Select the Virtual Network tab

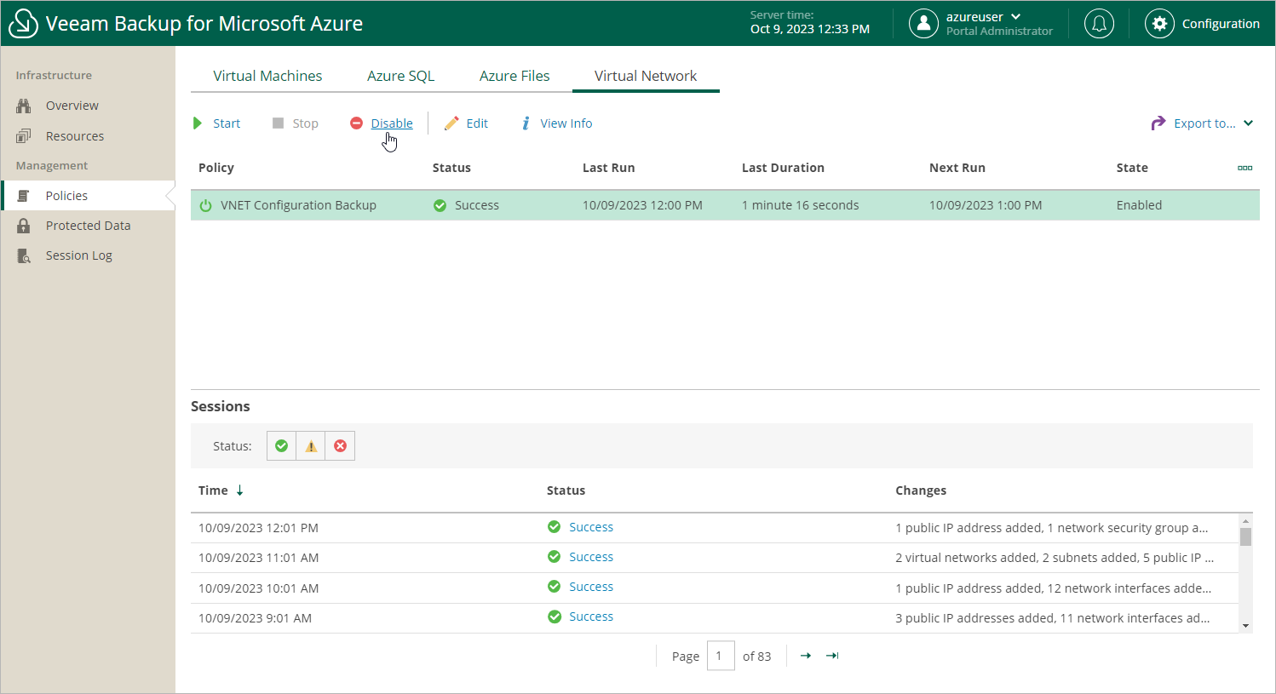tap(646, 76)
